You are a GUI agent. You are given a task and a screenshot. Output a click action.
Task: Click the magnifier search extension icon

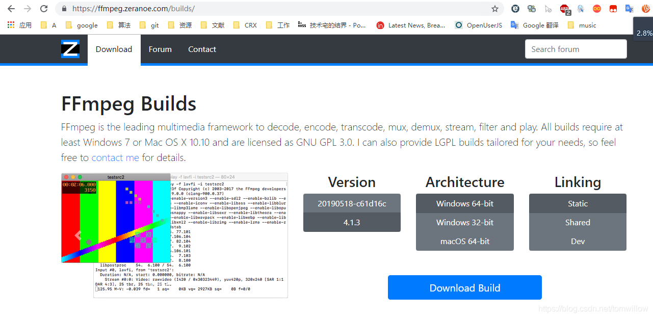581,9
